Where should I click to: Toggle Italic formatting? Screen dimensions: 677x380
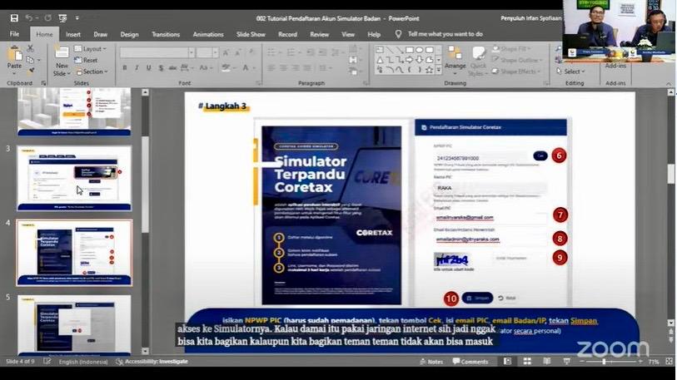pos(136,68)
